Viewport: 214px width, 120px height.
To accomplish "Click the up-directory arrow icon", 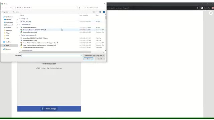I will [11, 8].
